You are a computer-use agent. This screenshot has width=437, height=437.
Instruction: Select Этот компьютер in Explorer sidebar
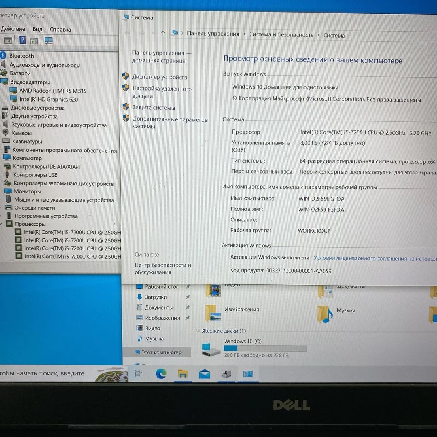pyautogui.click(x=158, y=352)
